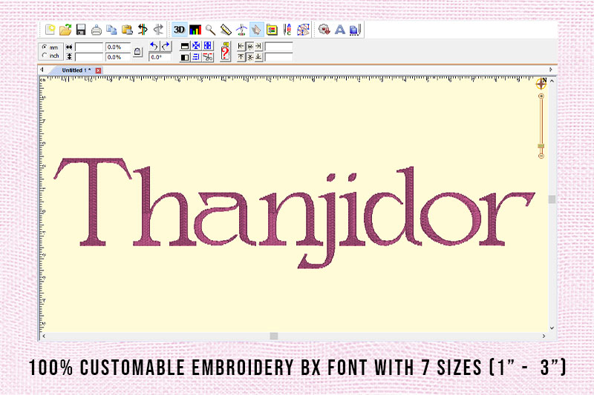The image size is (594, 395).
Task: Click the height input field
Action: 89,57
